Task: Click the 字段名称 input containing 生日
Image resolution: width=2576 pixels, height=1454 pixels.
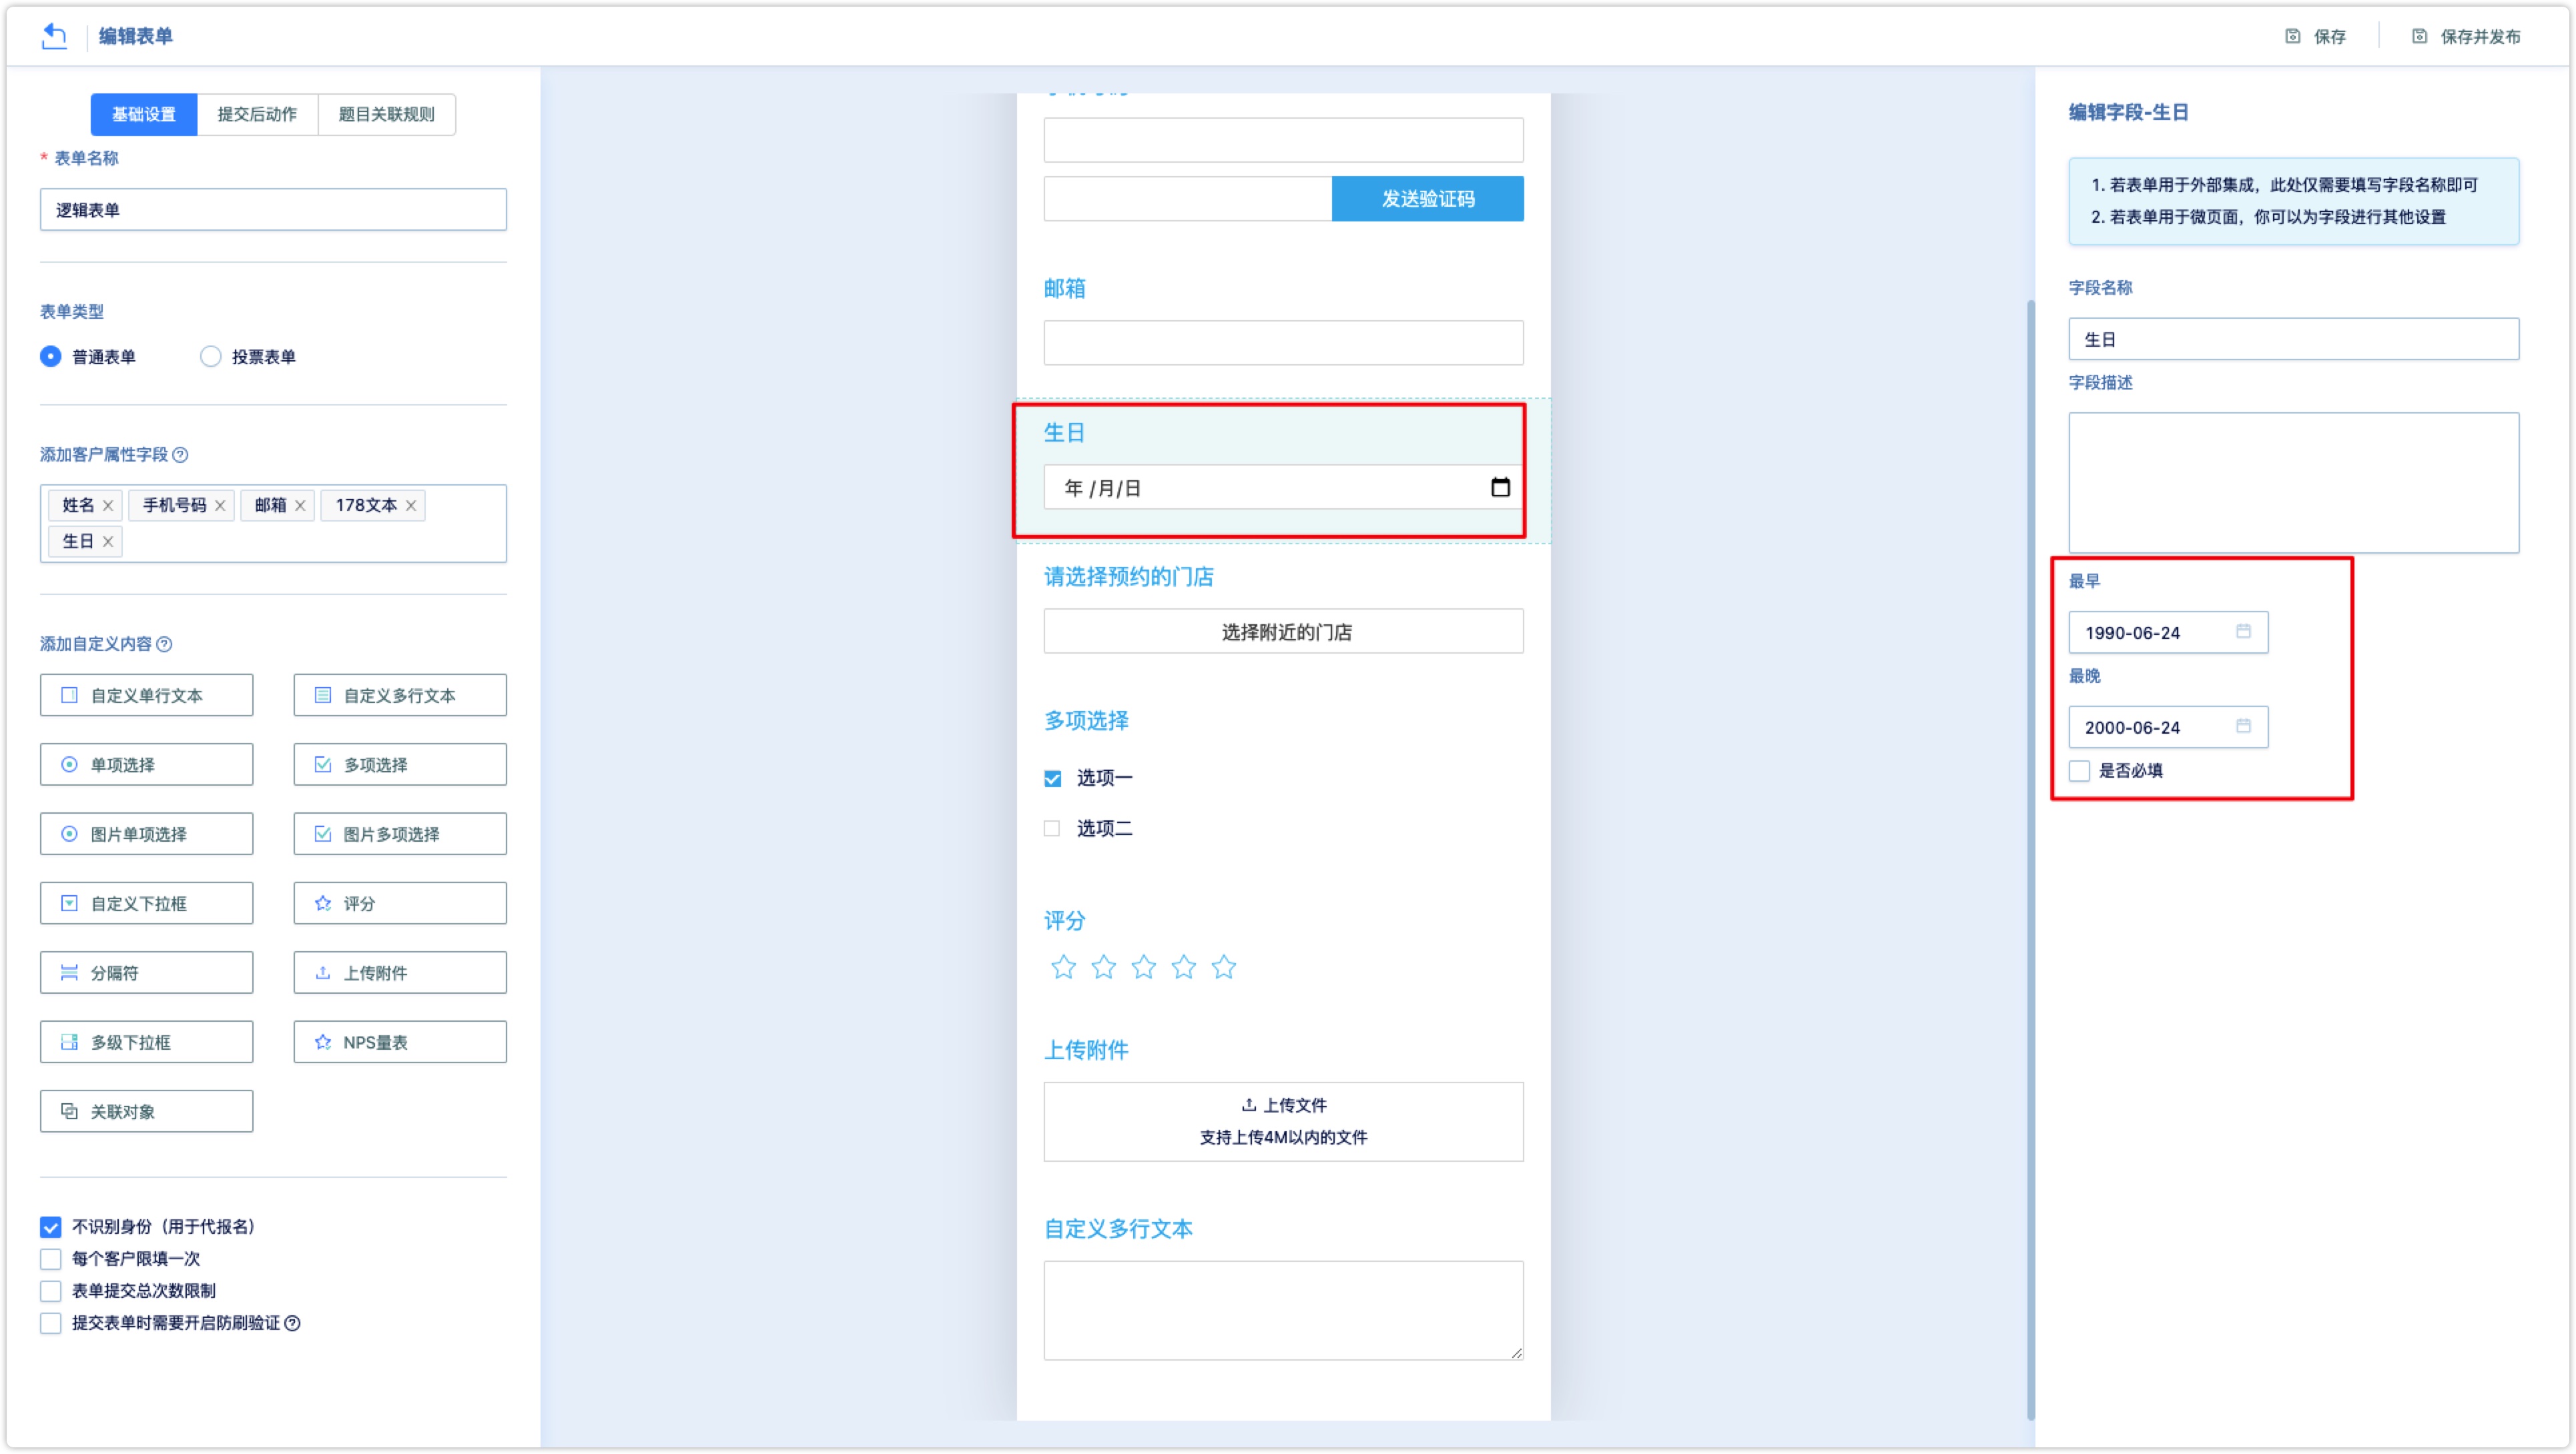Action: [2293, 339]
